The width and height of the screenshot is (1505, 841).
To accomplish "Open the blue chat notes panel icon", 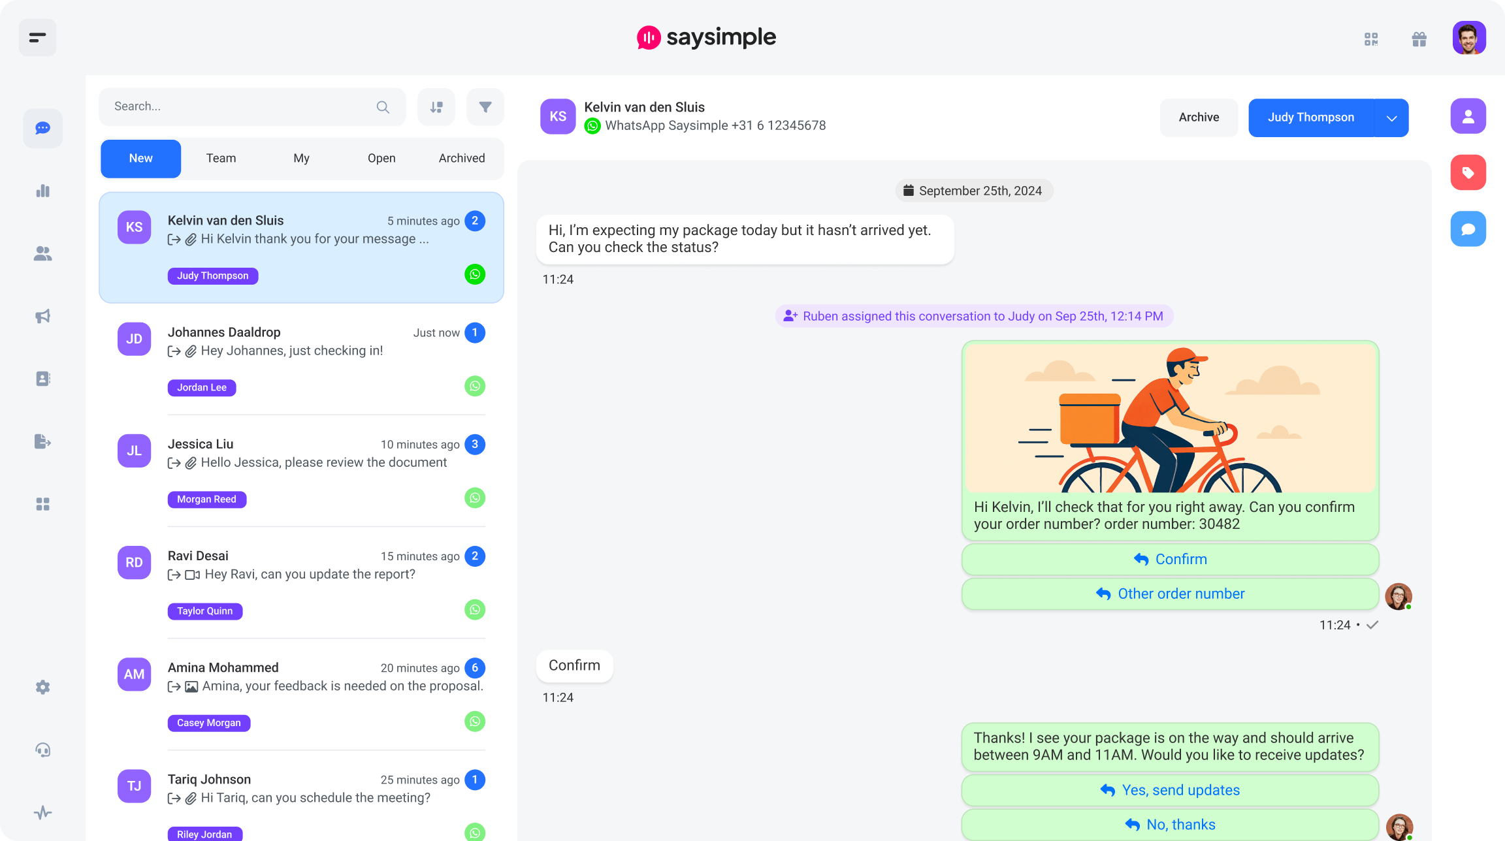I will click(1468, 229).
